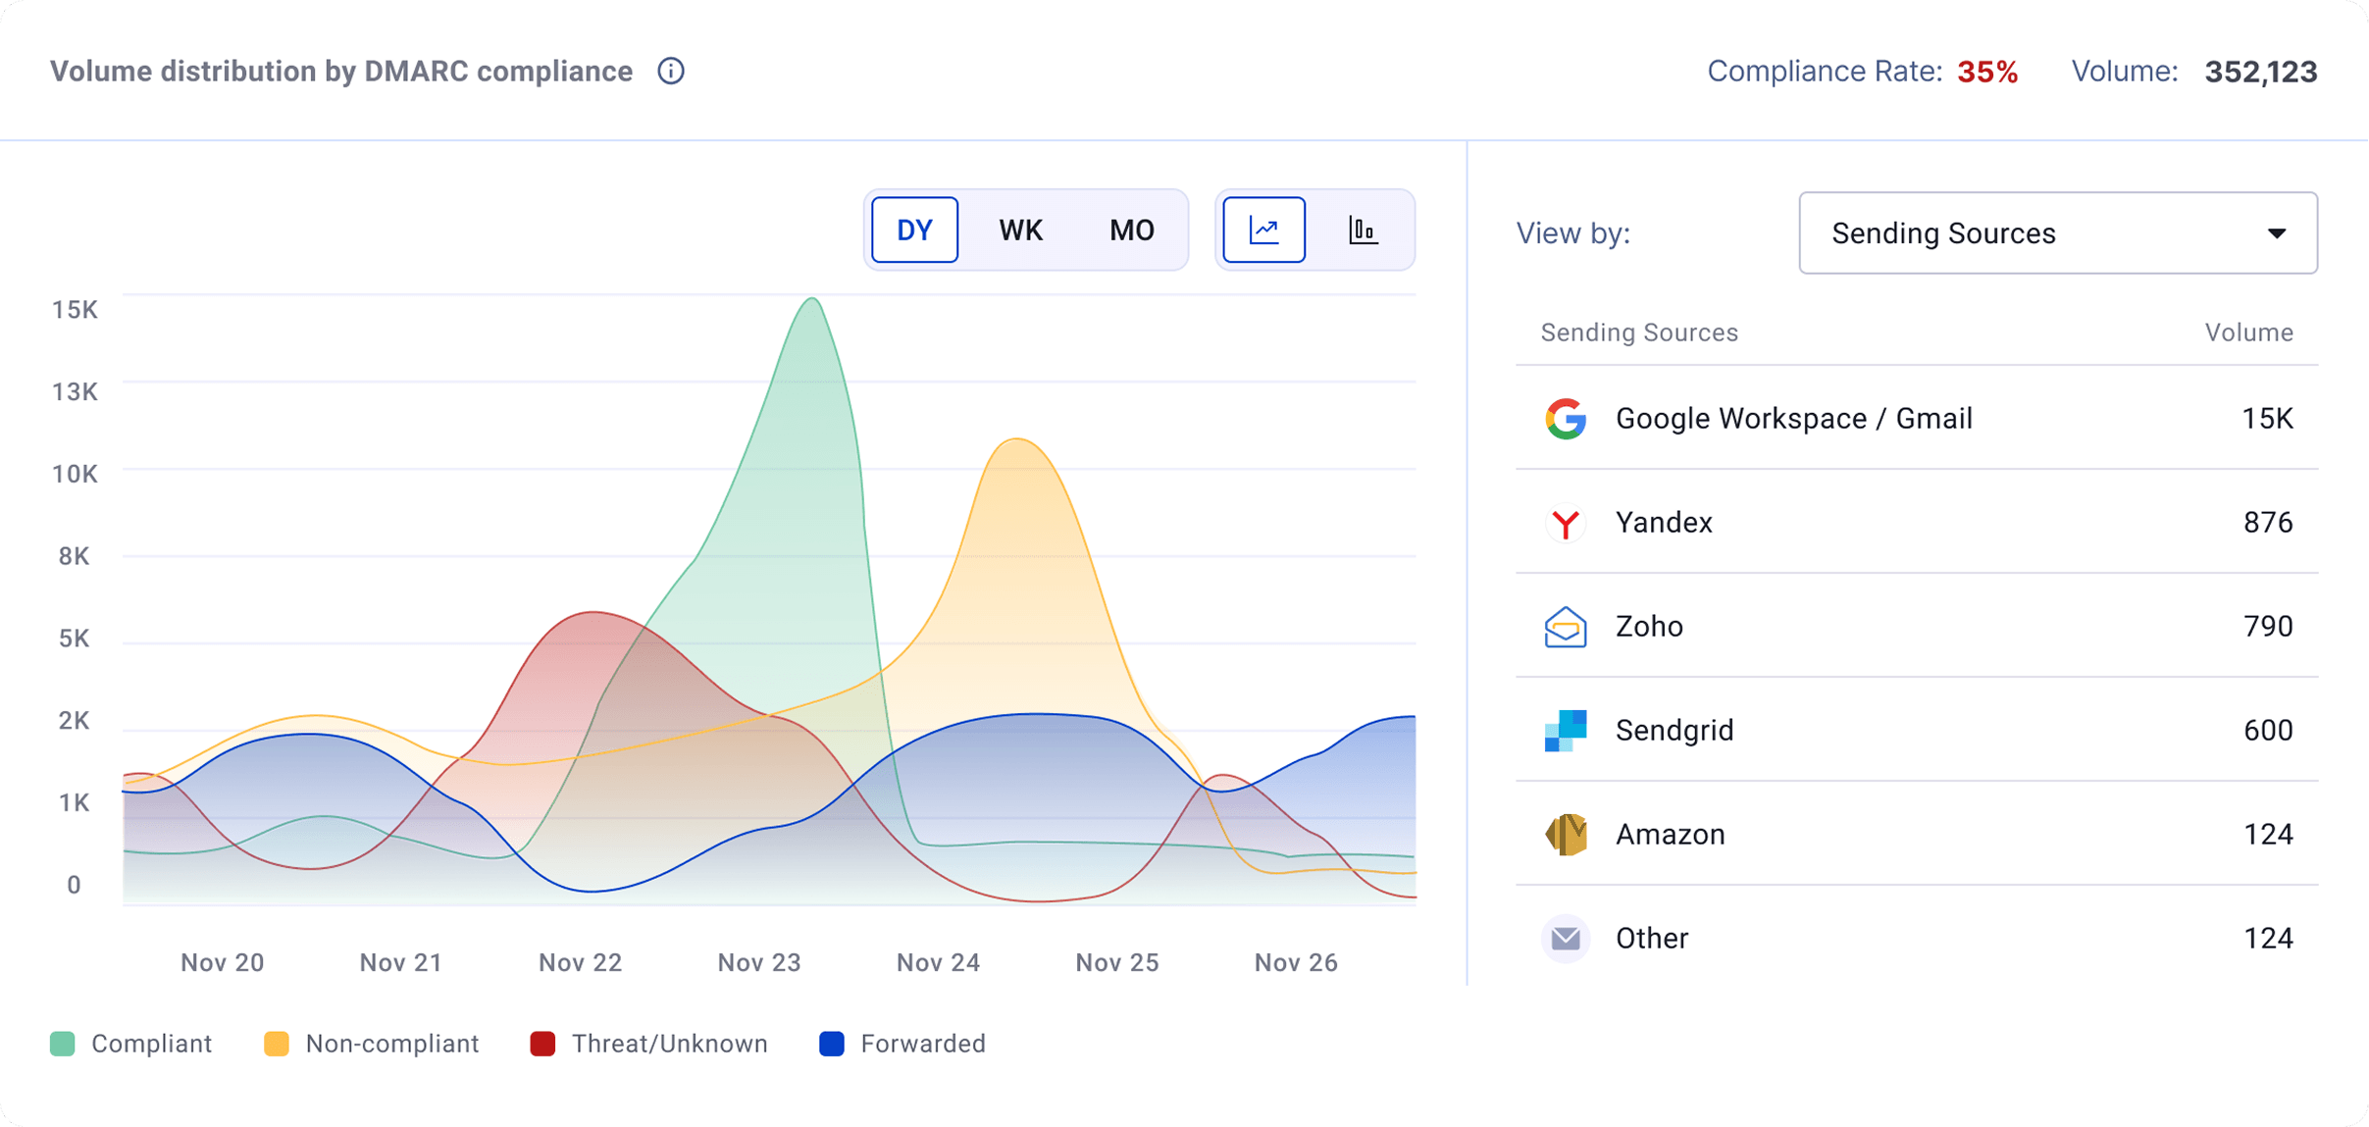Click the Other envelope icon
Image resolution: width=2369 pixels, height=1127 pixels.
1566,939
